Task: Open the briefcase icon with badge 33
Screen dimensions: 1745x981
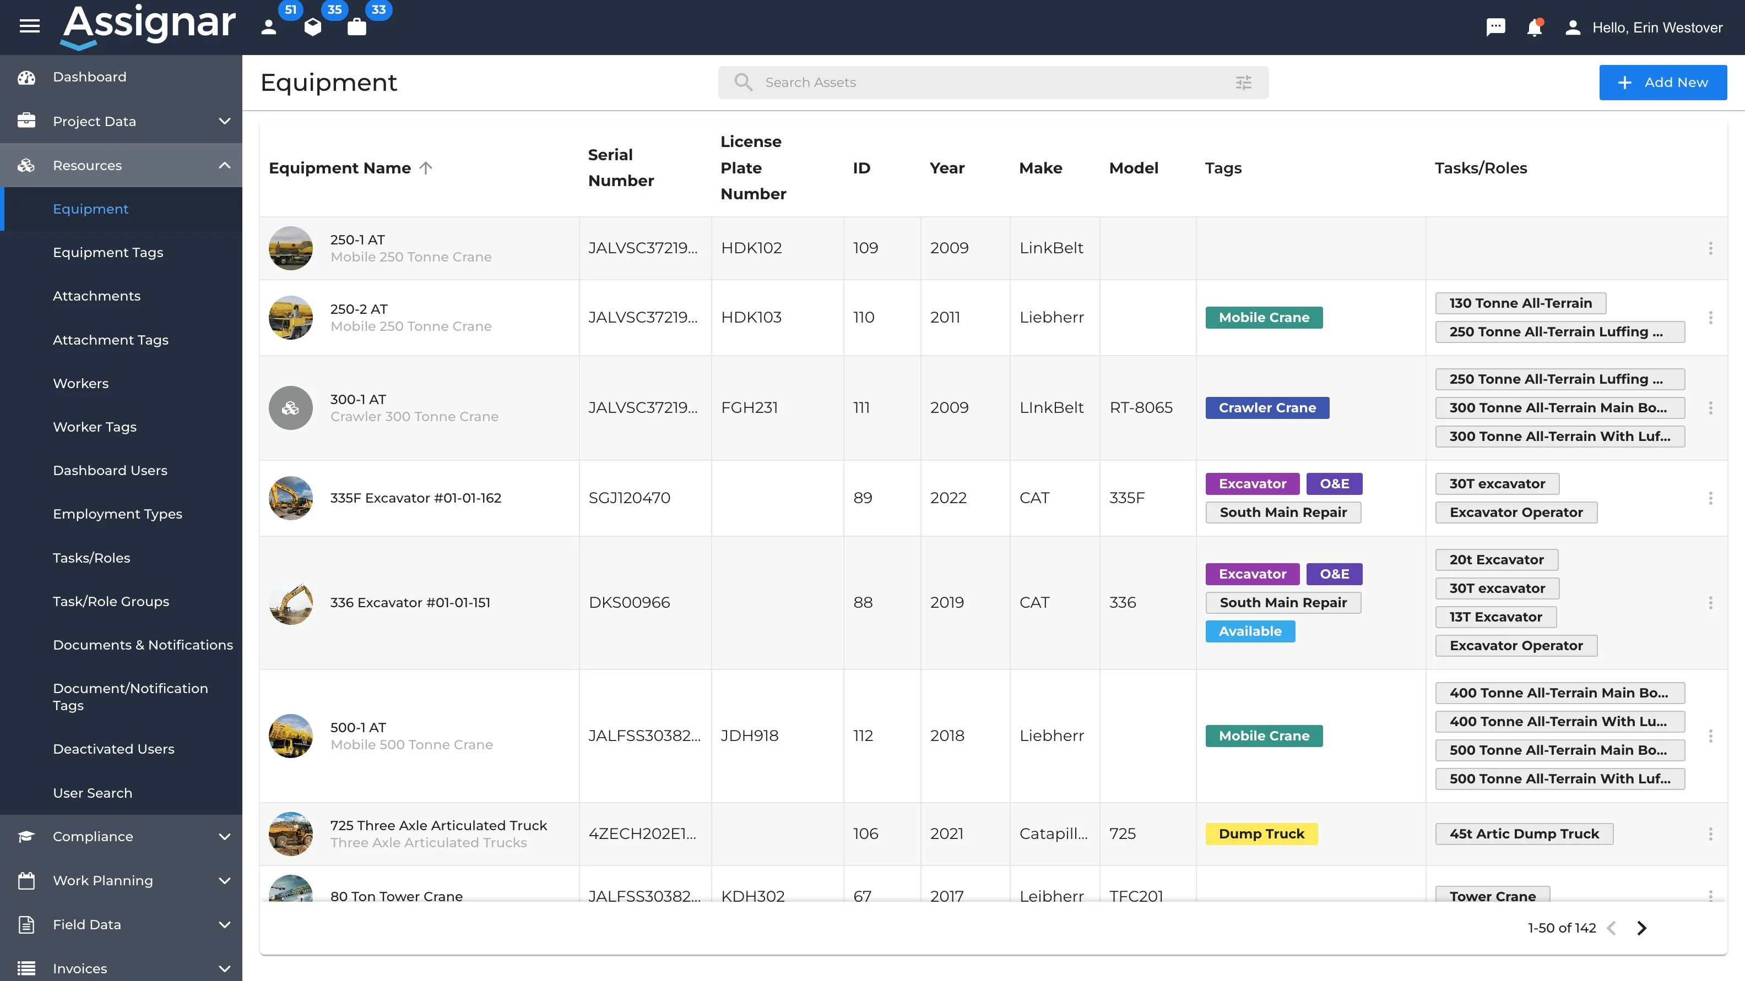Action: click(356, 27)
